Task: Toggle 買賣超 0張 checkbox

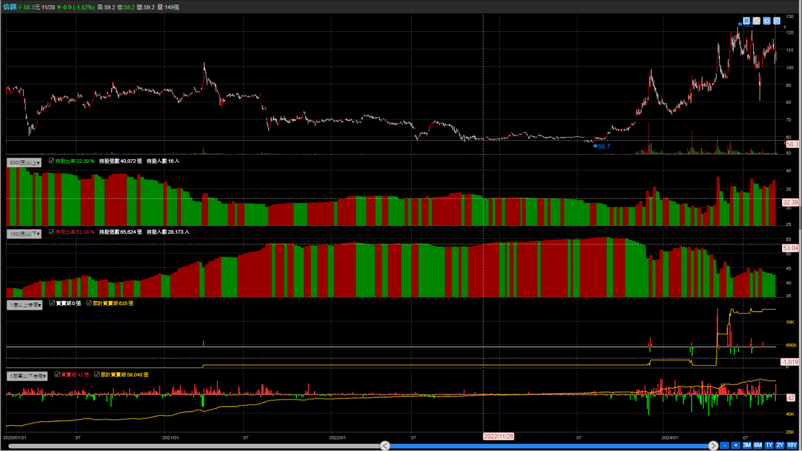Action: pyautogui.click(x=52, y=303)
